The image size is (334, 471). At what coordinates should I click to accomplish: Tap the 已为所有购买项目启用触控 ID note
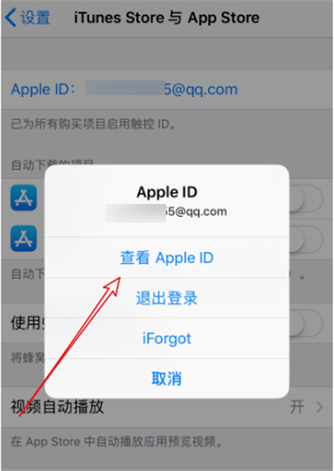click(x=94, y=124)
